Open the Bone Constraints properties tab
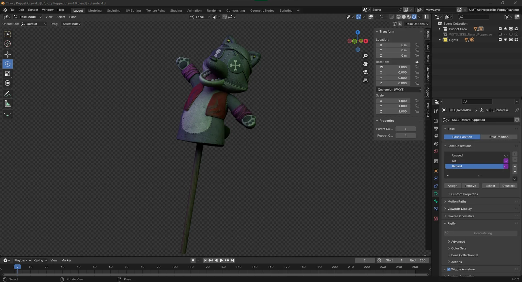The image size is (522, 282). (x=436, y=209)
